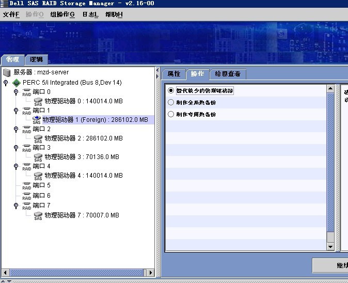The height and width of the screenshot is (283, 348).
Task: Open the 帮助H menu
Action: pos(114,14)
